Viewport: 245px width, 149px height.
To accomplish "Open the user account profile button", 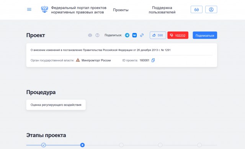I will [211, 10].
